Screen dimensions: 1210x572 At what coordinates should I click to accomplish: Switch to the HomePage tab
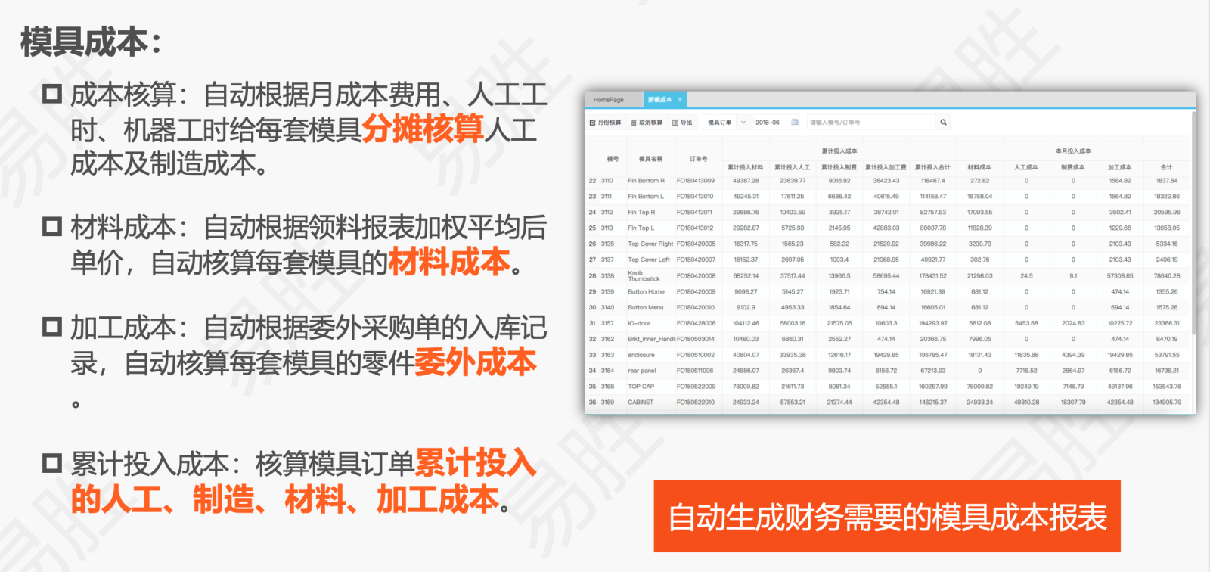[609, 100]
